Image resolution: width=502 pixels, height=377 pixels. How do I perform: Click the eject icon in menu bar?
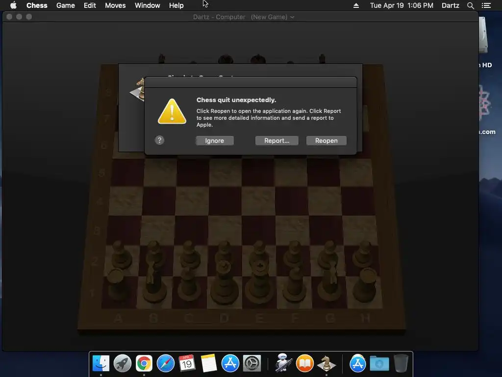(356, 5)
